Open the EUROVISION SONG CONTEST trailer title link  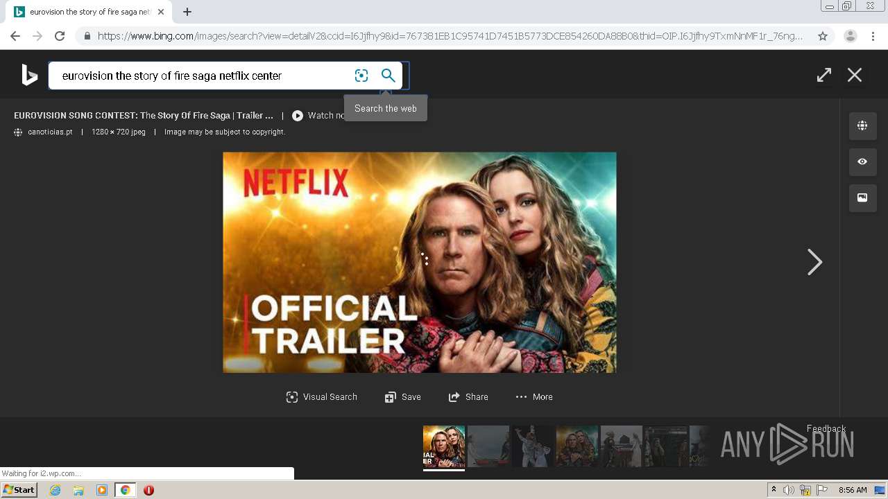[144, 116]
